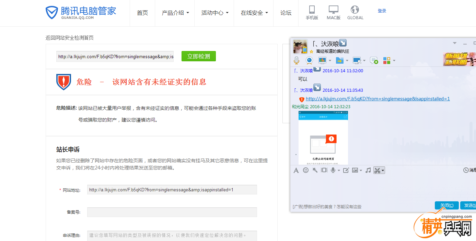Viewport: 476px width, 241px height.
Task: Click the 网站地址 input field
Action: [x=172, y=190]
